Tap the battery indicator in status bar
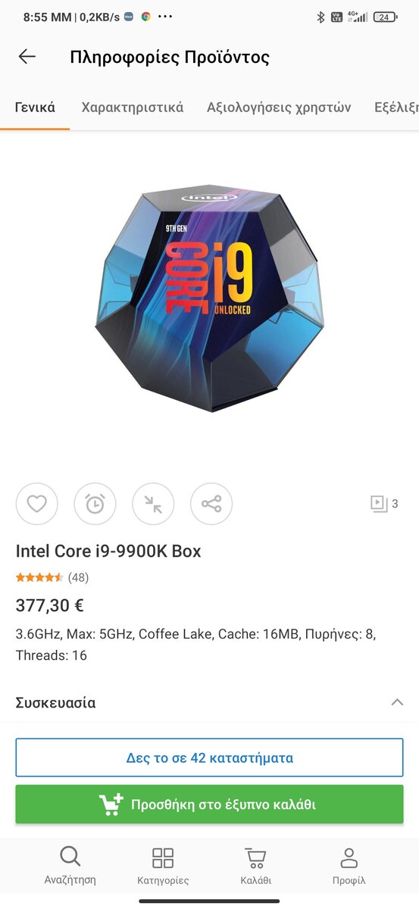419x909 pixels. pyautogui.click(x=385, y=17)
